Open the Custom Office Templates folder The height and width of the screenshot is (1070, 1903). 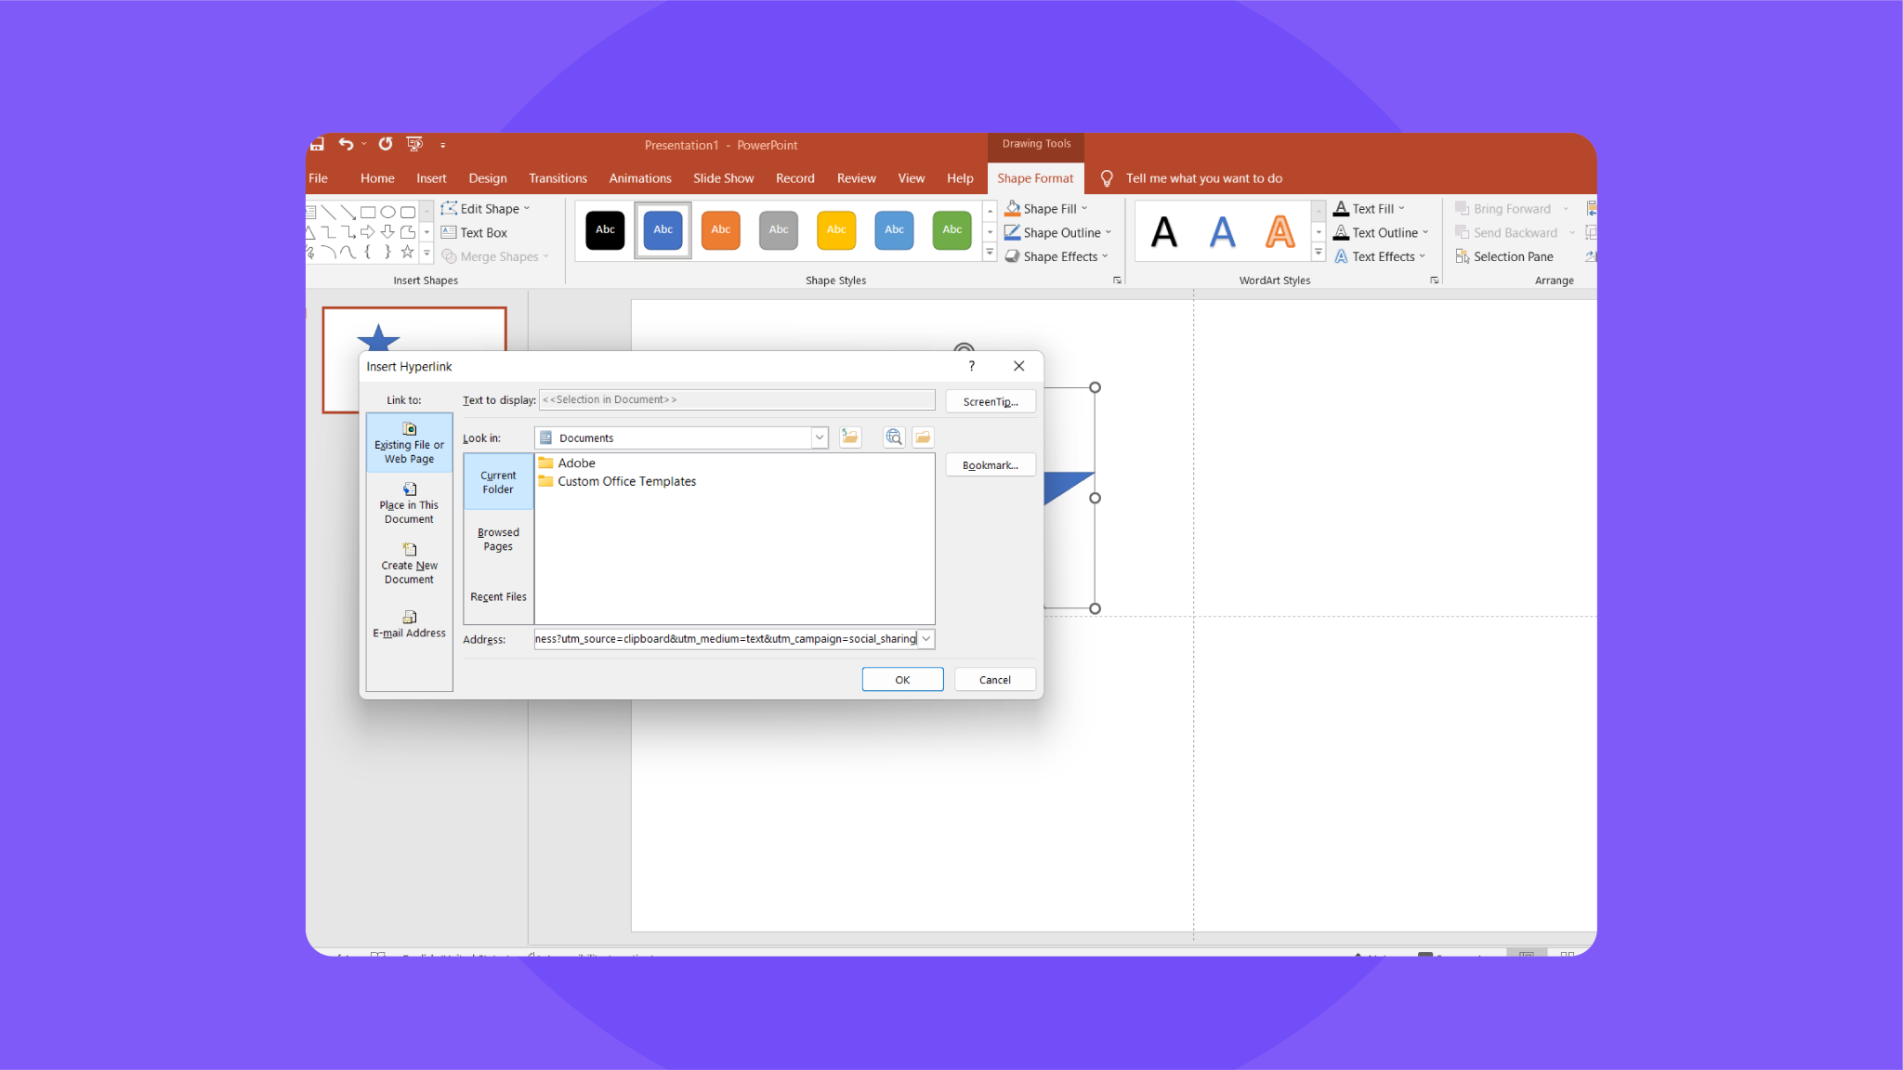(627, 481)
